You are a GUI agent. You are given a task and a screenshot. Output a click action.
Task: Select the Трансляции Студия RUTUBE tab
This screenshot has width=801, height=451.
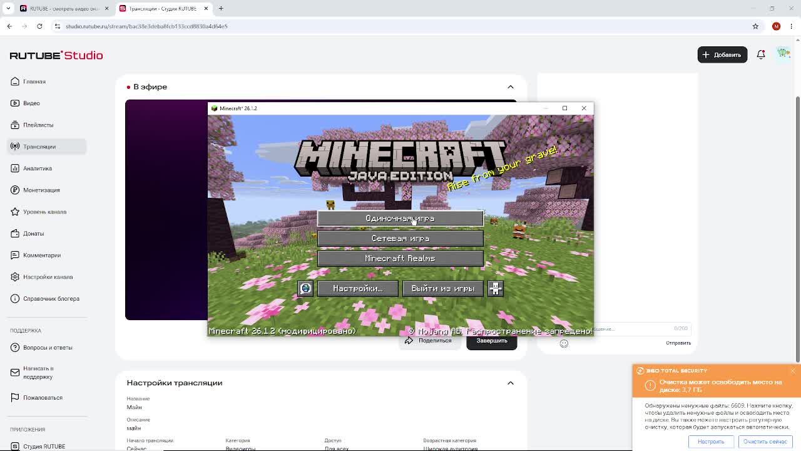coord(163,8)
